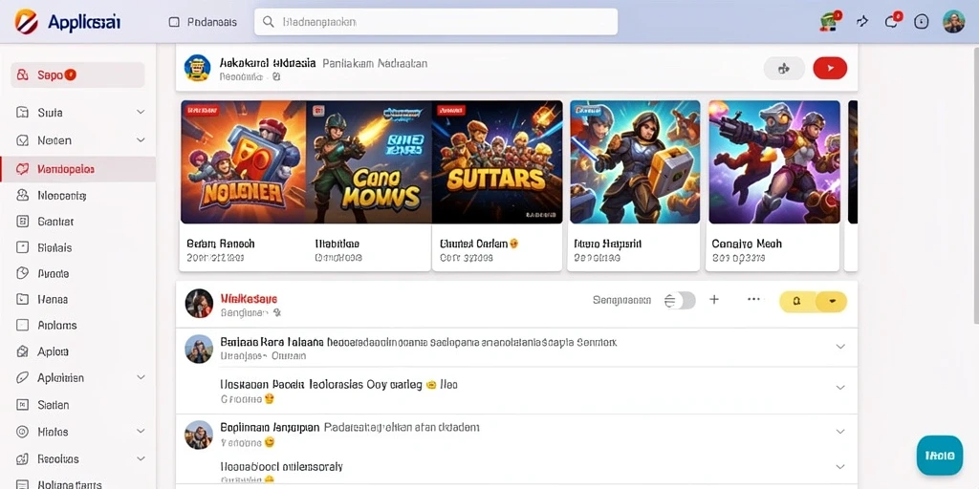This screenshot has height=489, width=979.
Task: Click the Eoplinnan Jarupipan post avatar
Action: [199, 435]
